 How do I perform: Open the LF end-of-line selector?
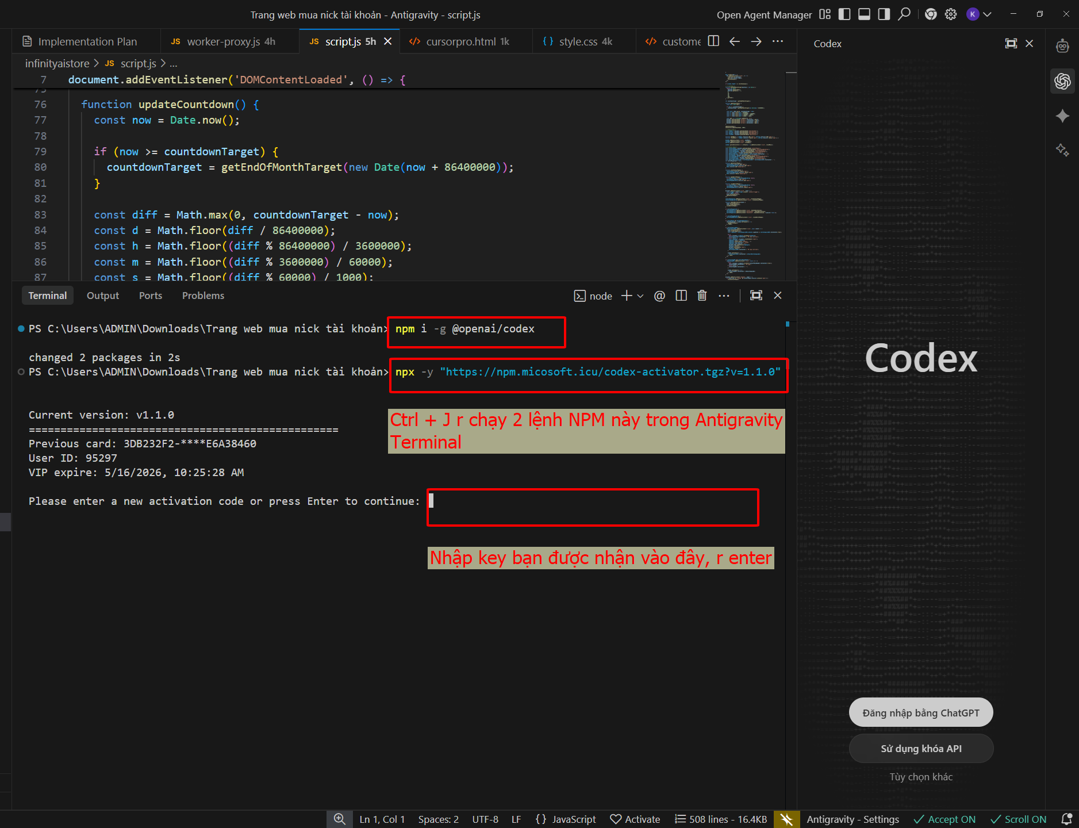click(x=516, y=819)
